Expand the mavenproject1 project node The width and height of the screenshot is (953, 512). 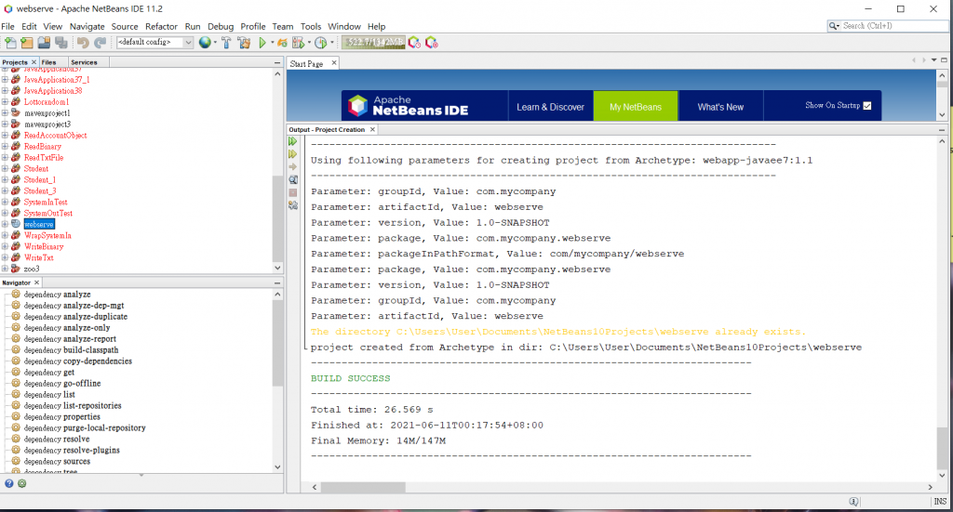(5, 112)
